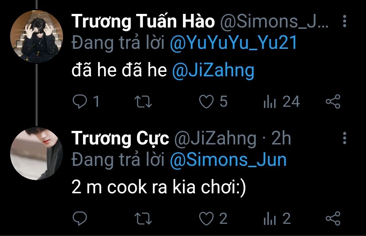Reply to Trương Cực's tweet
366x236 pixels.
[x=80, y=218]
